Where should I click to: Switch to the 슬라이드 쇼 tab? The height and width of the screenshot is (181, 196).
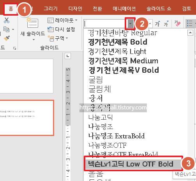click(x=159, y=9)
